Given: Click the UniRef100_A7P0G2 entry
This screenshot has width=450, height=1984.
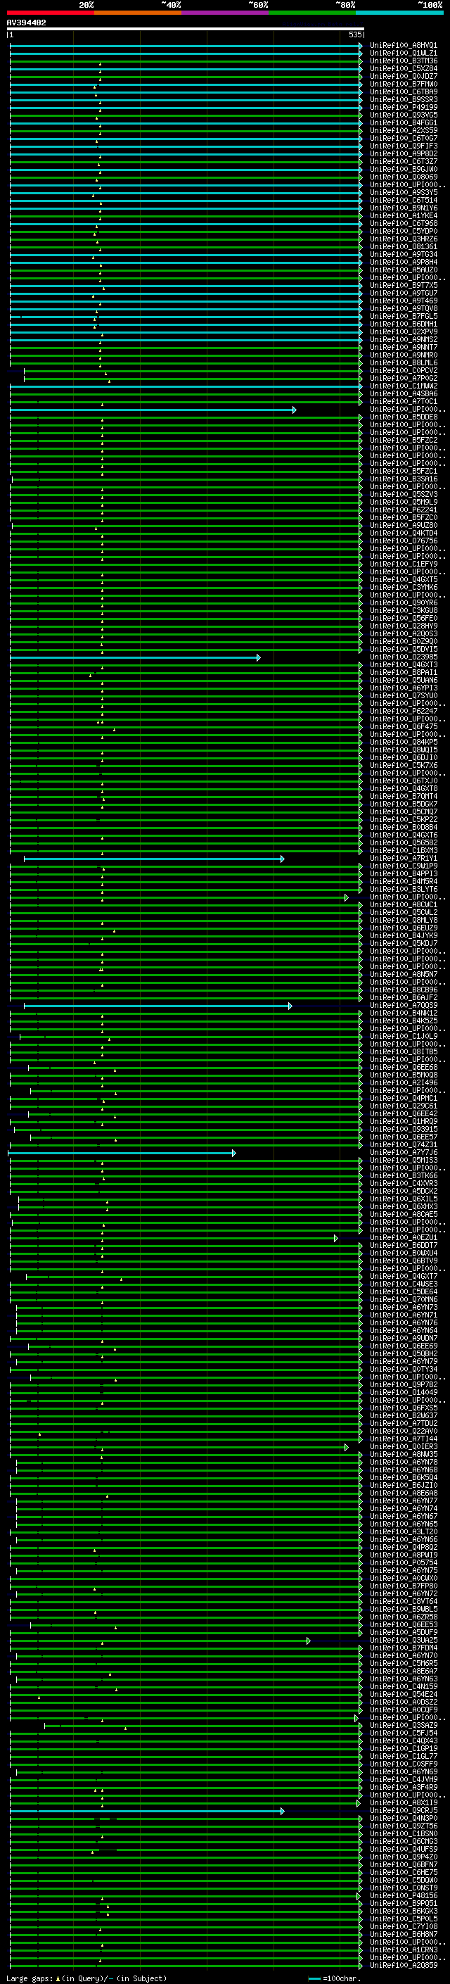Looking at the screenshot, I should pos(403,378).
